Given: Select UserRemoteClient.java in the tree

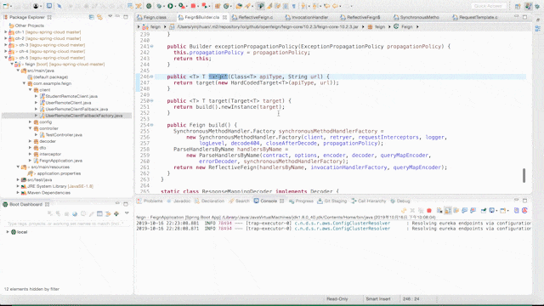Looking at the screenshot, I should point(68,103).
